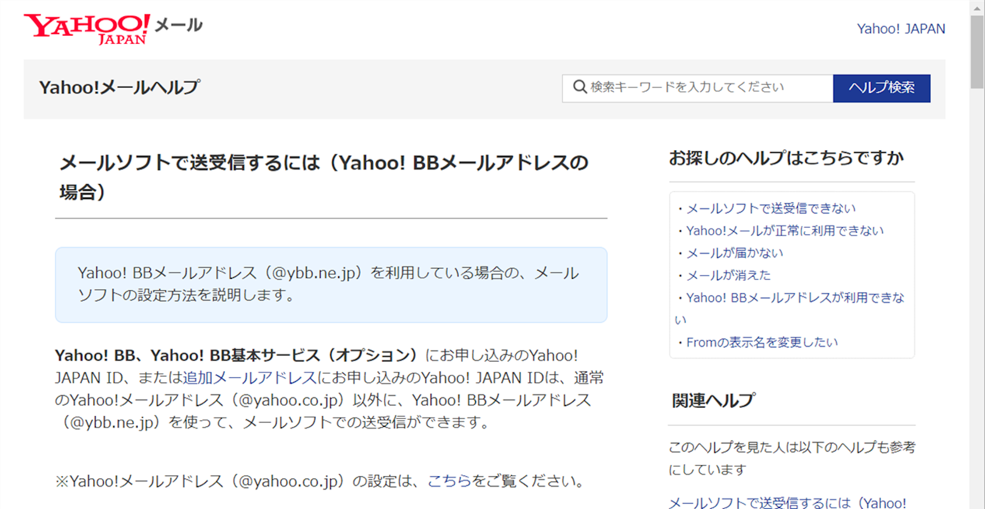Image resolution: width=985 pixels, height=509 pixels.
Task: Click the magnifier icon in search box
Action: point(580,87)
